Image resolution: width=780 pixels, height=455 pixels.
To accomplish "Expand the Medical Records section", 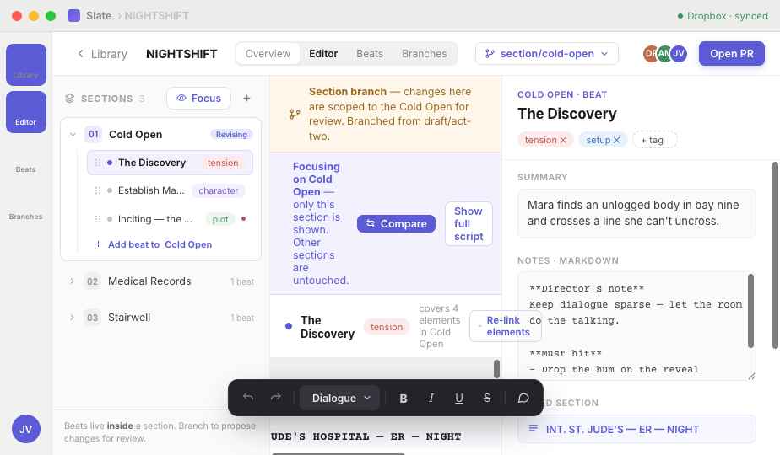I will 72,281.
